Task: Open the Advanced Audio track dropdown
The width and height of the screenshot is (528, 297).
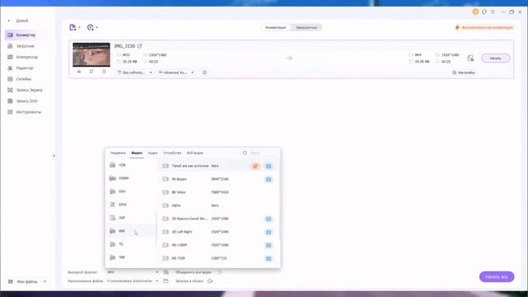Action: pyautogui.click(x=176, y=73)
